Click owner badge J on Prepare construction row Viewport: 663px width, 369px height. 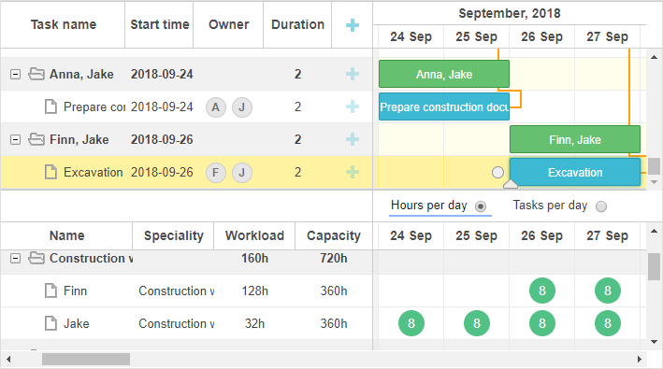coord(242,107)
